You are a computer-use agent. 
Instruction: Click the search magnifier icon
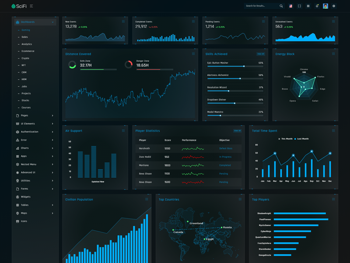pos(281,6)
